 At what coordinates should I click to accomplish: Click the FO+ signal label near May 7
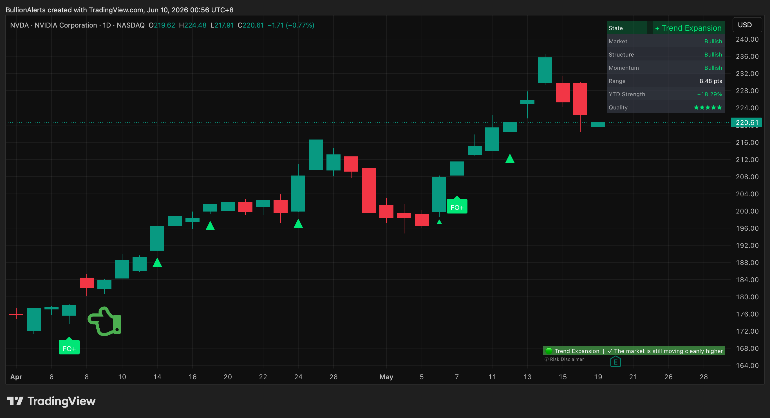[457, 206]
